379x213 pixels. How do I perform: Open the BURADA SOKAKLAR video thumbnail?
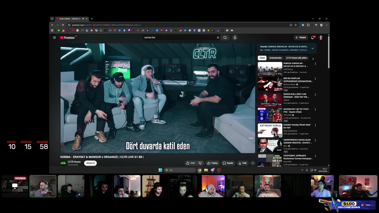pyautogui.click(x=270, y=69)
